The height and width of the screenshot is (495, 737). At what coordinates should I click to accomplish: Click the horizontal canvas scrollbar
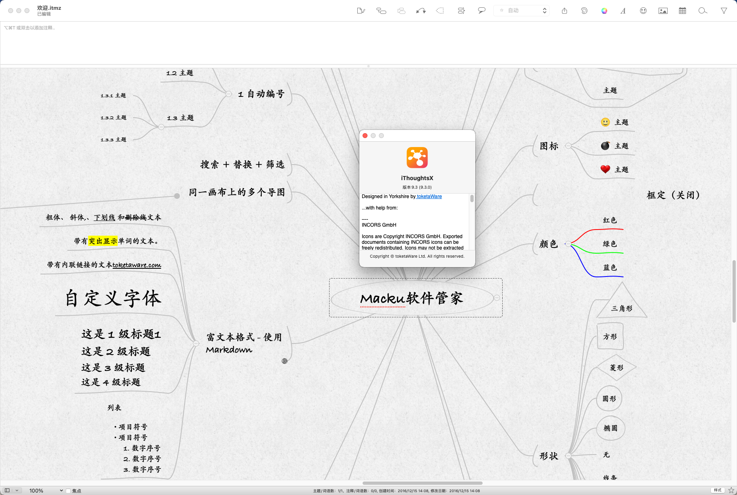(x=422, y=483)
